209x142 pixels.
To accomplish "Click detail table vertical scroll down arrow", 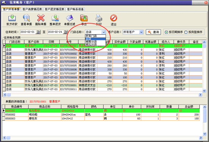I will (204, 134).
